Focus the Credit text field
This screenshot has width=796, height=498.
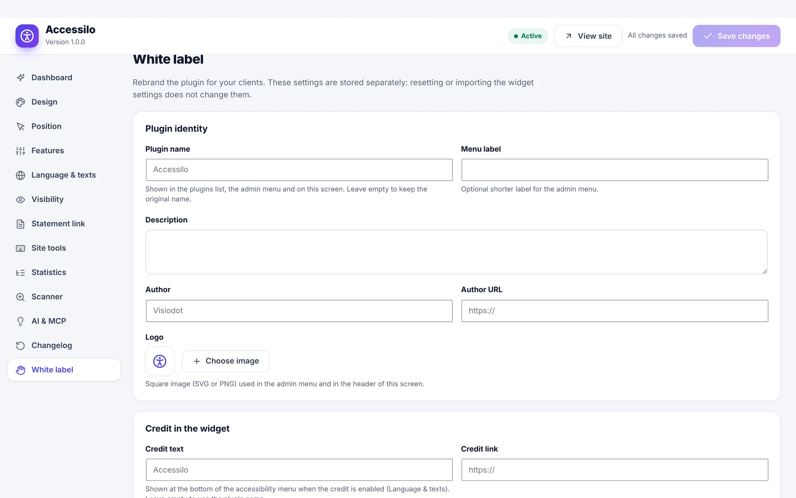(299, 470)
